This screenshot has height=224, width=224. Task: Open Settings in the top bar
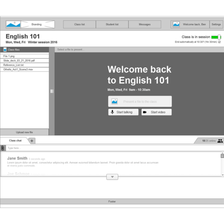[216, 24]
